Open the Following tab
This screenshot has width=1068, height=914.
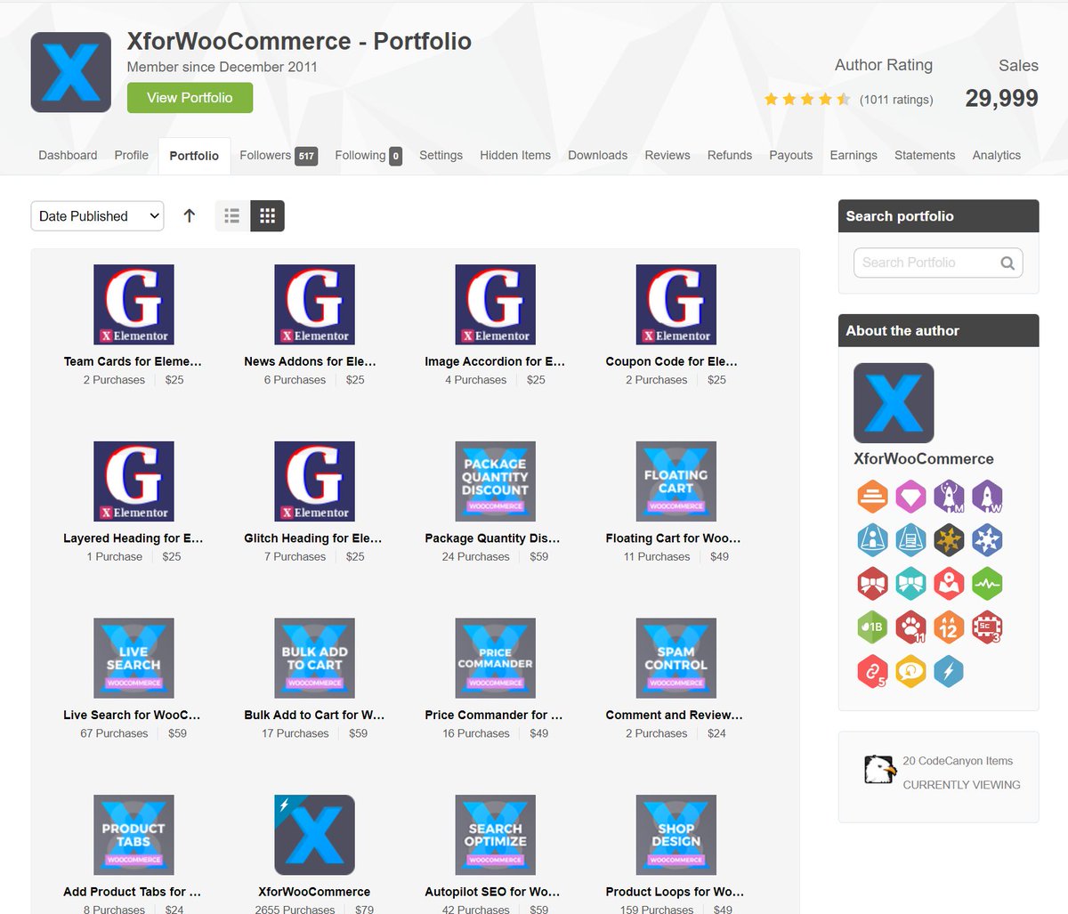click(368, 155)
